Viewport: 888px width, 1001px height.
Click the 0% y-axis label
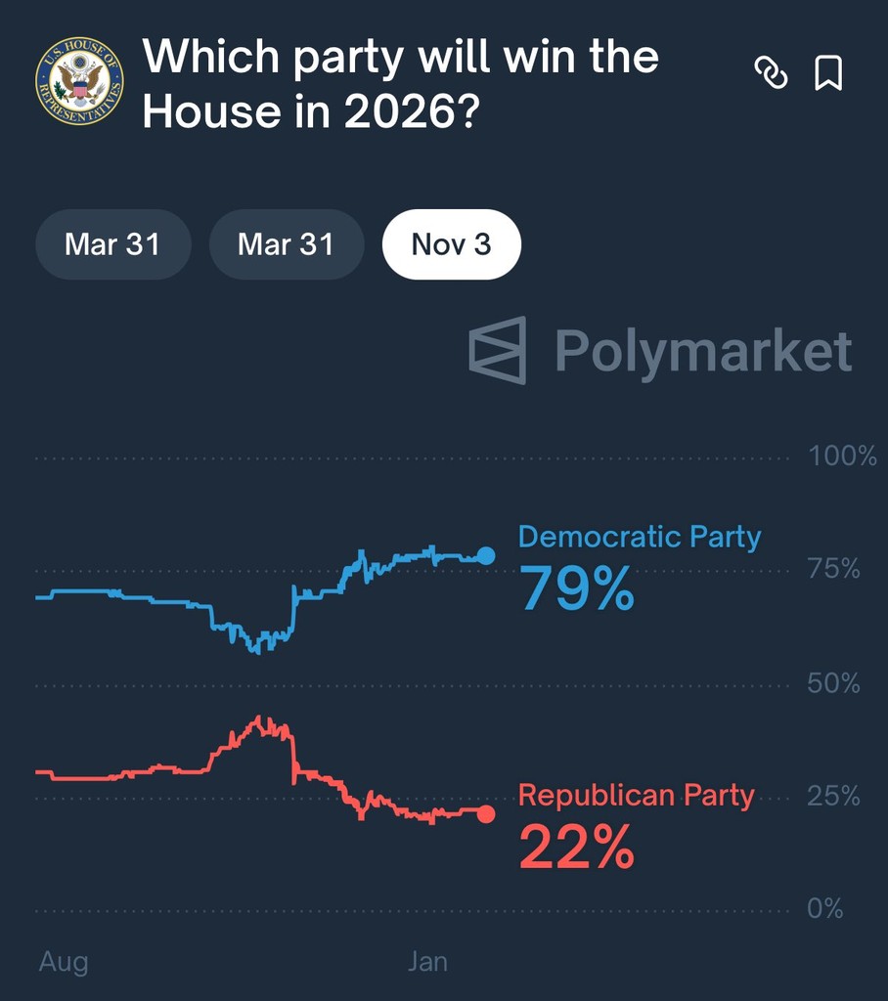[825, 909]
